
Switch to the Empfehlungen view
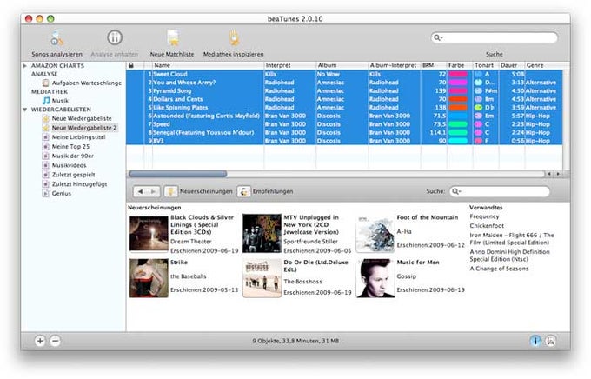pyautogui.click(x=265, y=191)
